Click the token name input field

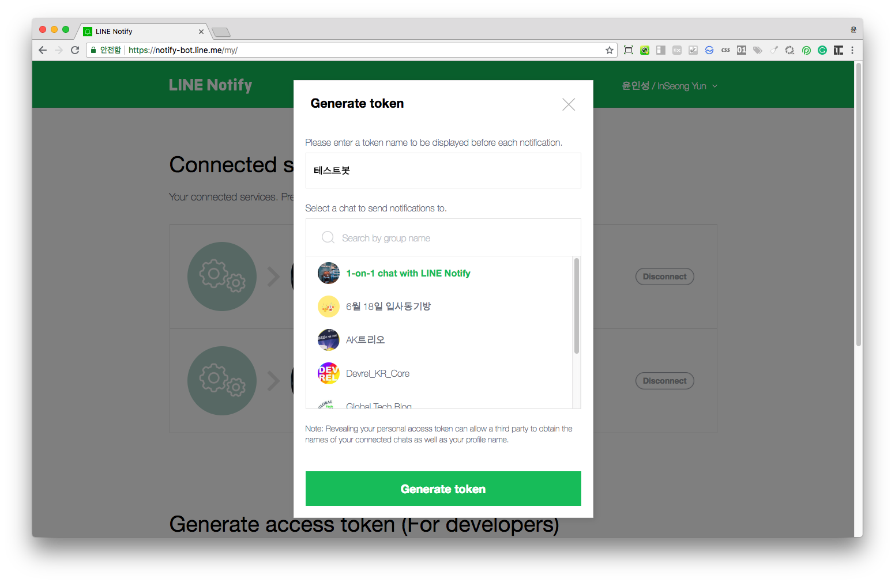pyautogui.click(x=443, y=171)
